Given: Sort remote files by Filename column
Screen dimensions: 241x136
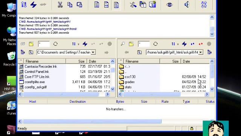Looking at the screenshot, I should click(x=142, y=61).
